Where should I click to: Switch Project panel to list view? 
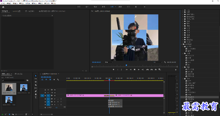(x=6, y=114)
